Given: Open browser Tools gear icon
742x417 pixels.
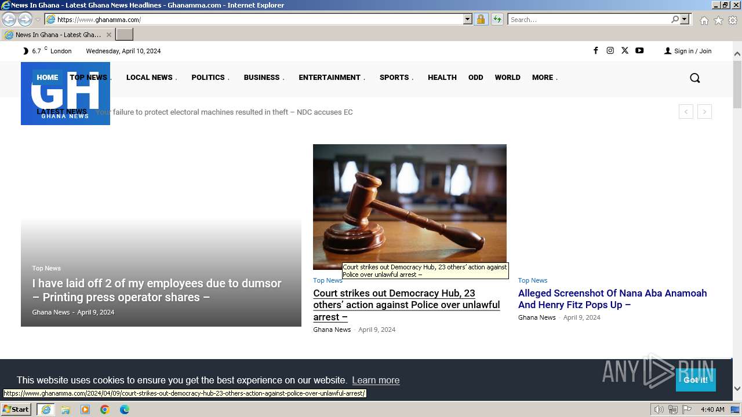Looking at the screenshot, I should click(x=733, y=20).
